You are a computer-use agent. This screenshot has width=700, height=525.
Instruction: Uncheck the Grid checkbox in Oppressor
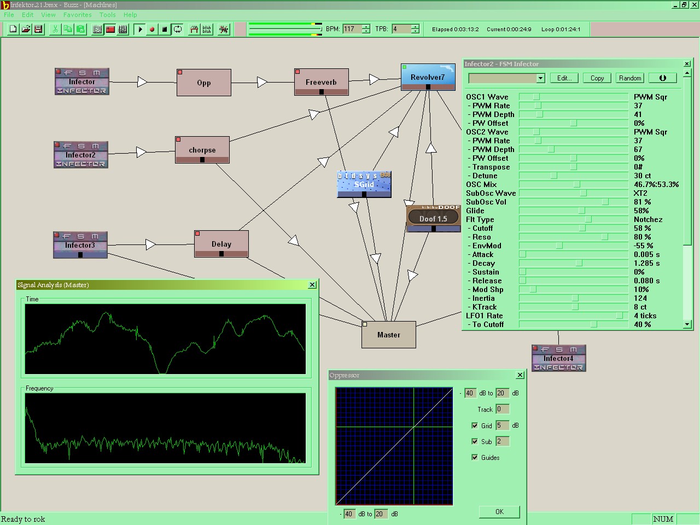click(x=475, y=425)
